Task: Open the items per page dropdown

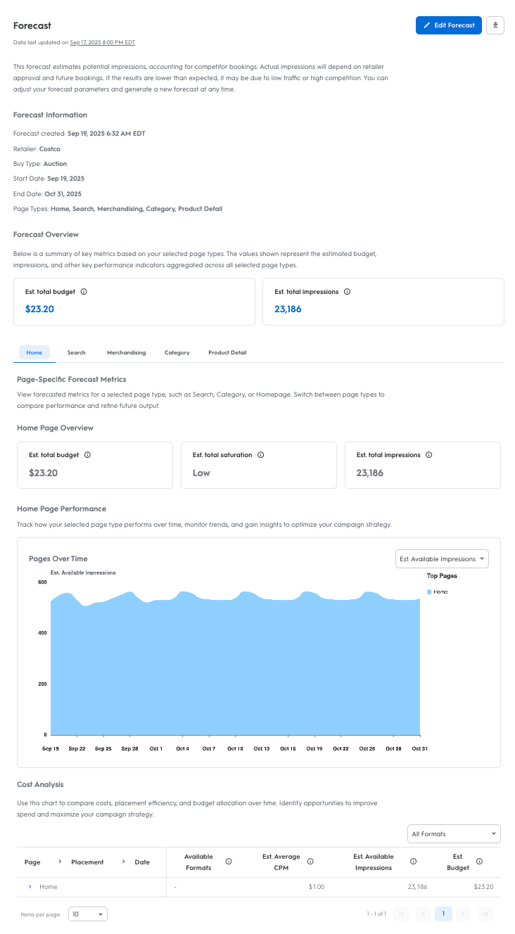Action: pyautogui.click(x=88, y=914)
